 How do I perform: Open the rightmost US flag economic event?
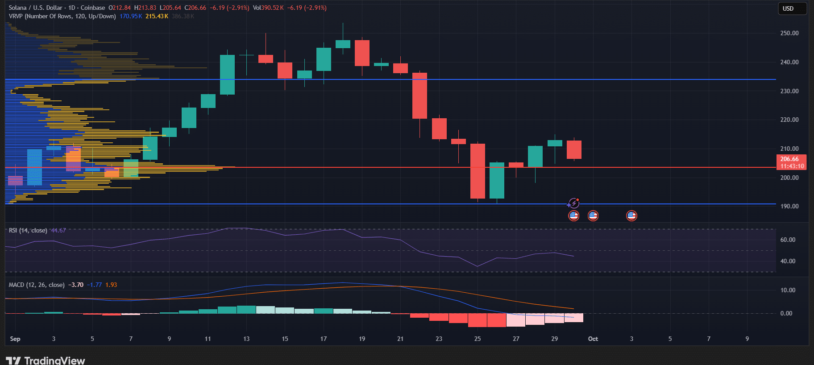tap(631, 216)
